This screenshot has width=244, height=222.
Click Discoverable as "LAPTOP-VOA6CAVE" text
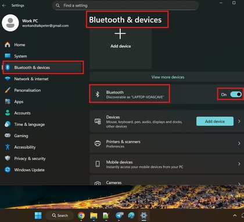tap(135, 97)
